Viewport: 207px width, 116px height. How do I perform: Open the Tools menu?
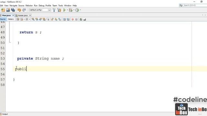pyautogui.click(x=60, y=5)
